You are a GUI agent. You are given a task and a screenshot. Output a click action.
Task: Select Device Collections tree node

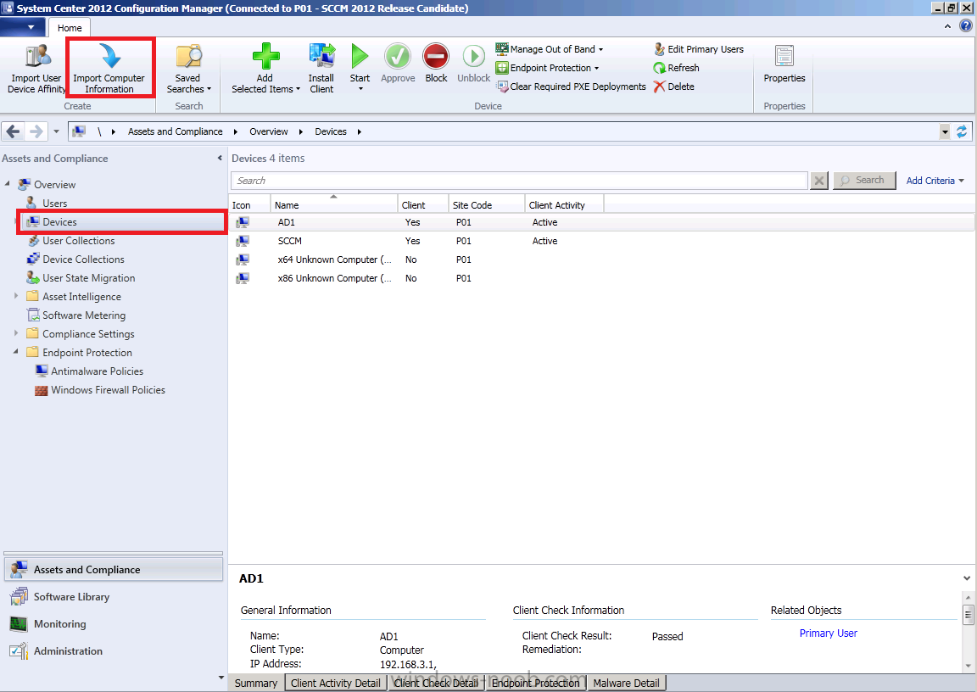[83, 259]
